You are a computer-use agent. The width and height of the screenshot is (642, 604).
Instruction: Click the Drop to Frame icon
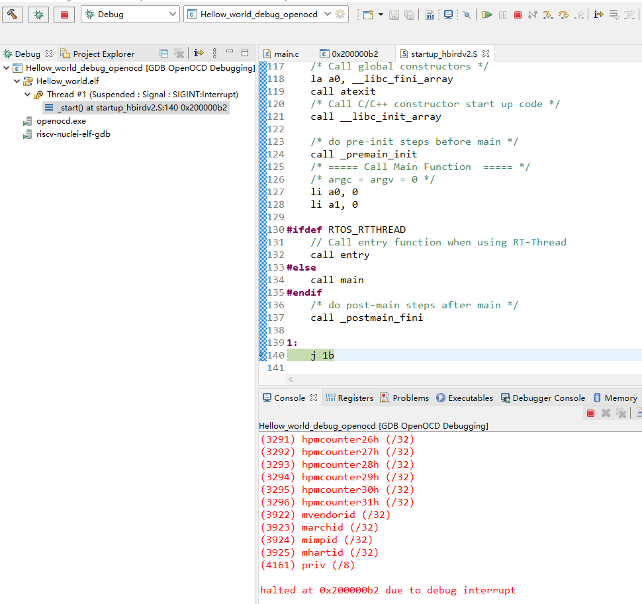(614, 15)
